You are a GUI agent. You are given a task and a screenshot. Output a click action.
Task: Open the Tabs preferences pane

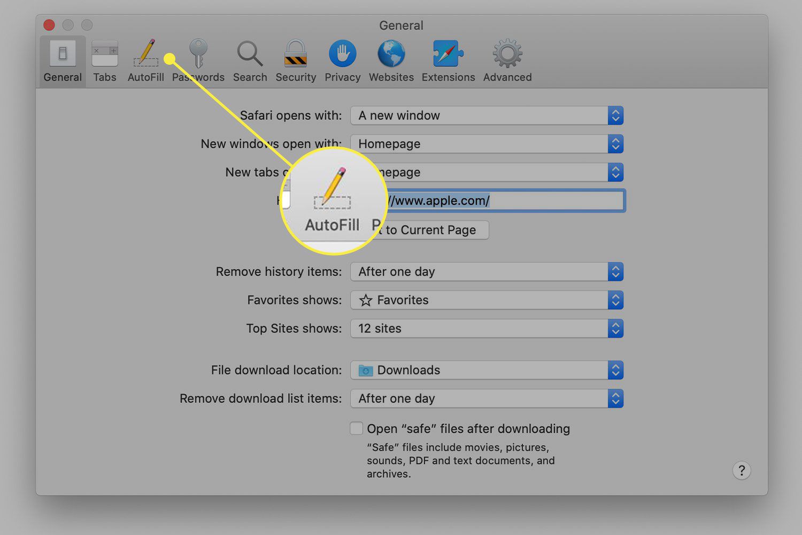[x=105, y=61]
